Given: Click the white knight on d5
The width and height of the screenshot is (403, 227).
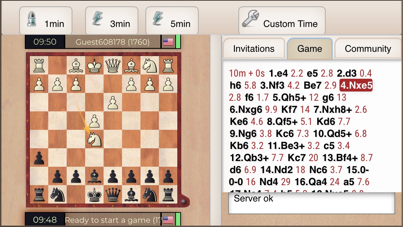Looking at the screenshot, I should (94, 140).
